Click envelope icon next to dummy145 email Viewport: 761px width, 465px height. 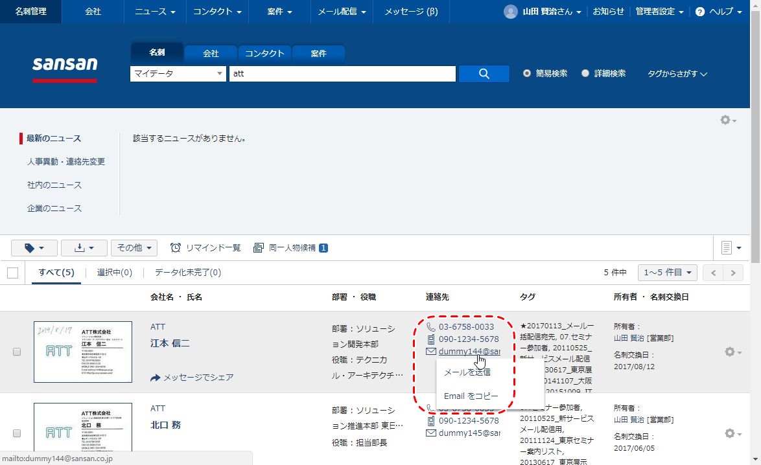(x=430, y=433)
